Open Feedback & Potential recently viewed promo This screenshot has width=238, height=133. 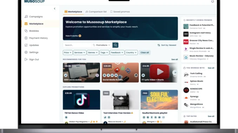click(x=199, y=27)
